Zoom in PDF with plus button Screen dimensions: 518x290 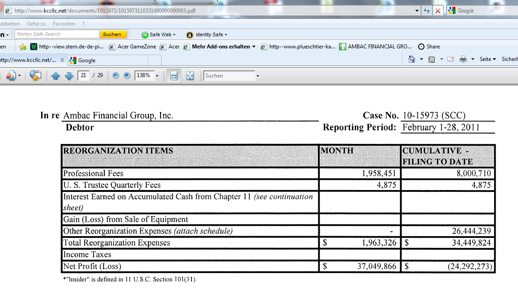pos(127,75)
